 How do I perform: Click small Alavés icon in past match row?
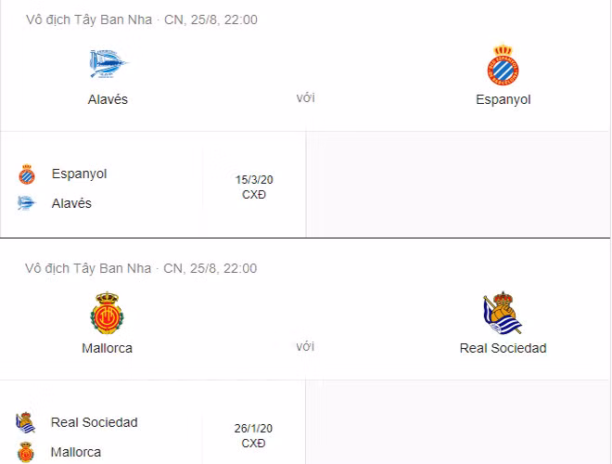click(26, 203)
